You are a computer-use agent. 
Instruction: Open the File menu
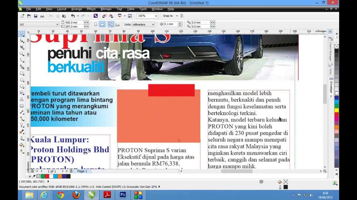[28, 9]
